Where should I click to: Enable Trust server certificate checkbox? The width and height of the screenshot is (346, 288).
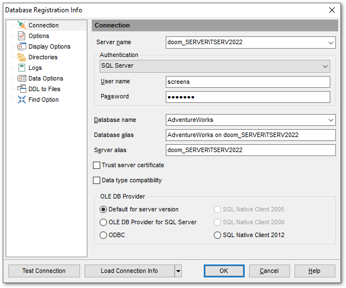point(97,166)
